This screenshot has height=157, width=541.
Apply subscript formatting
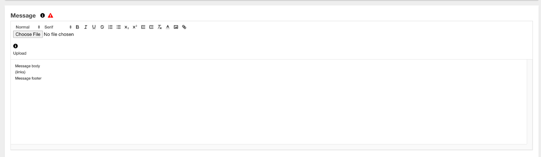[x=126, y=27]
